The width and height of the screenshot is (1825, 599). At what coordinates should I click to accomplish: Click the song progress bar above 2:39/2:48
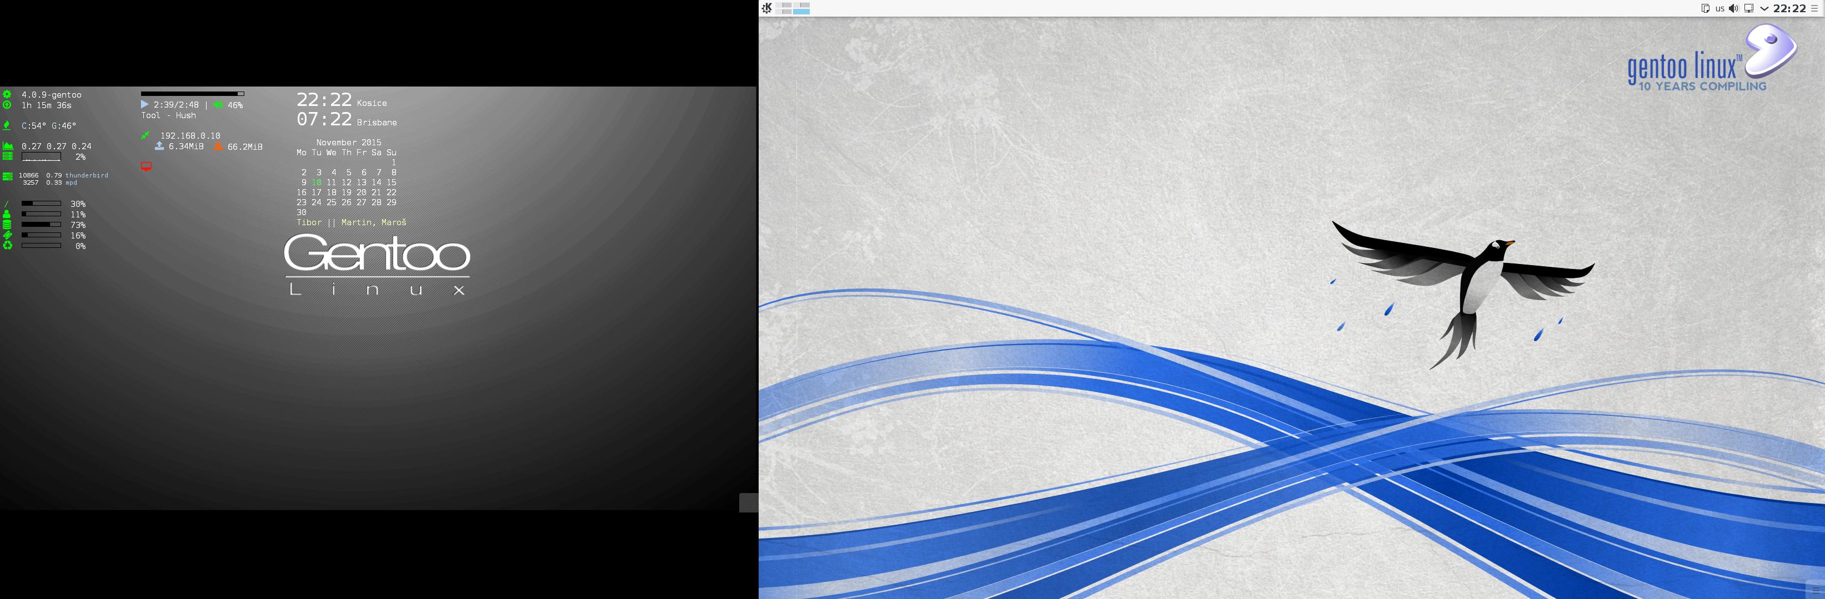click(193, 93)
